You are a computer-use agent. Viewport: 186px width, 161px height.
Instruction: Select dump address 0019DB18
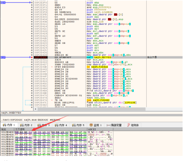tap(7, 142)
